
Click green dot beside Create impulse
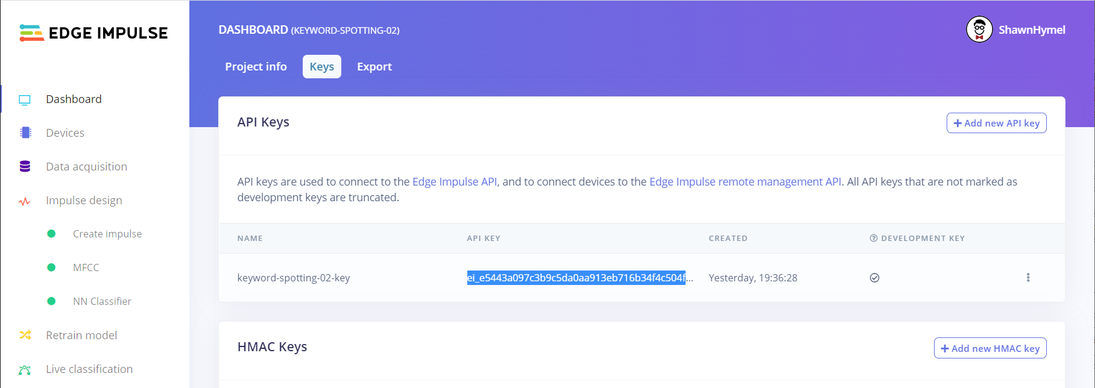51,234
